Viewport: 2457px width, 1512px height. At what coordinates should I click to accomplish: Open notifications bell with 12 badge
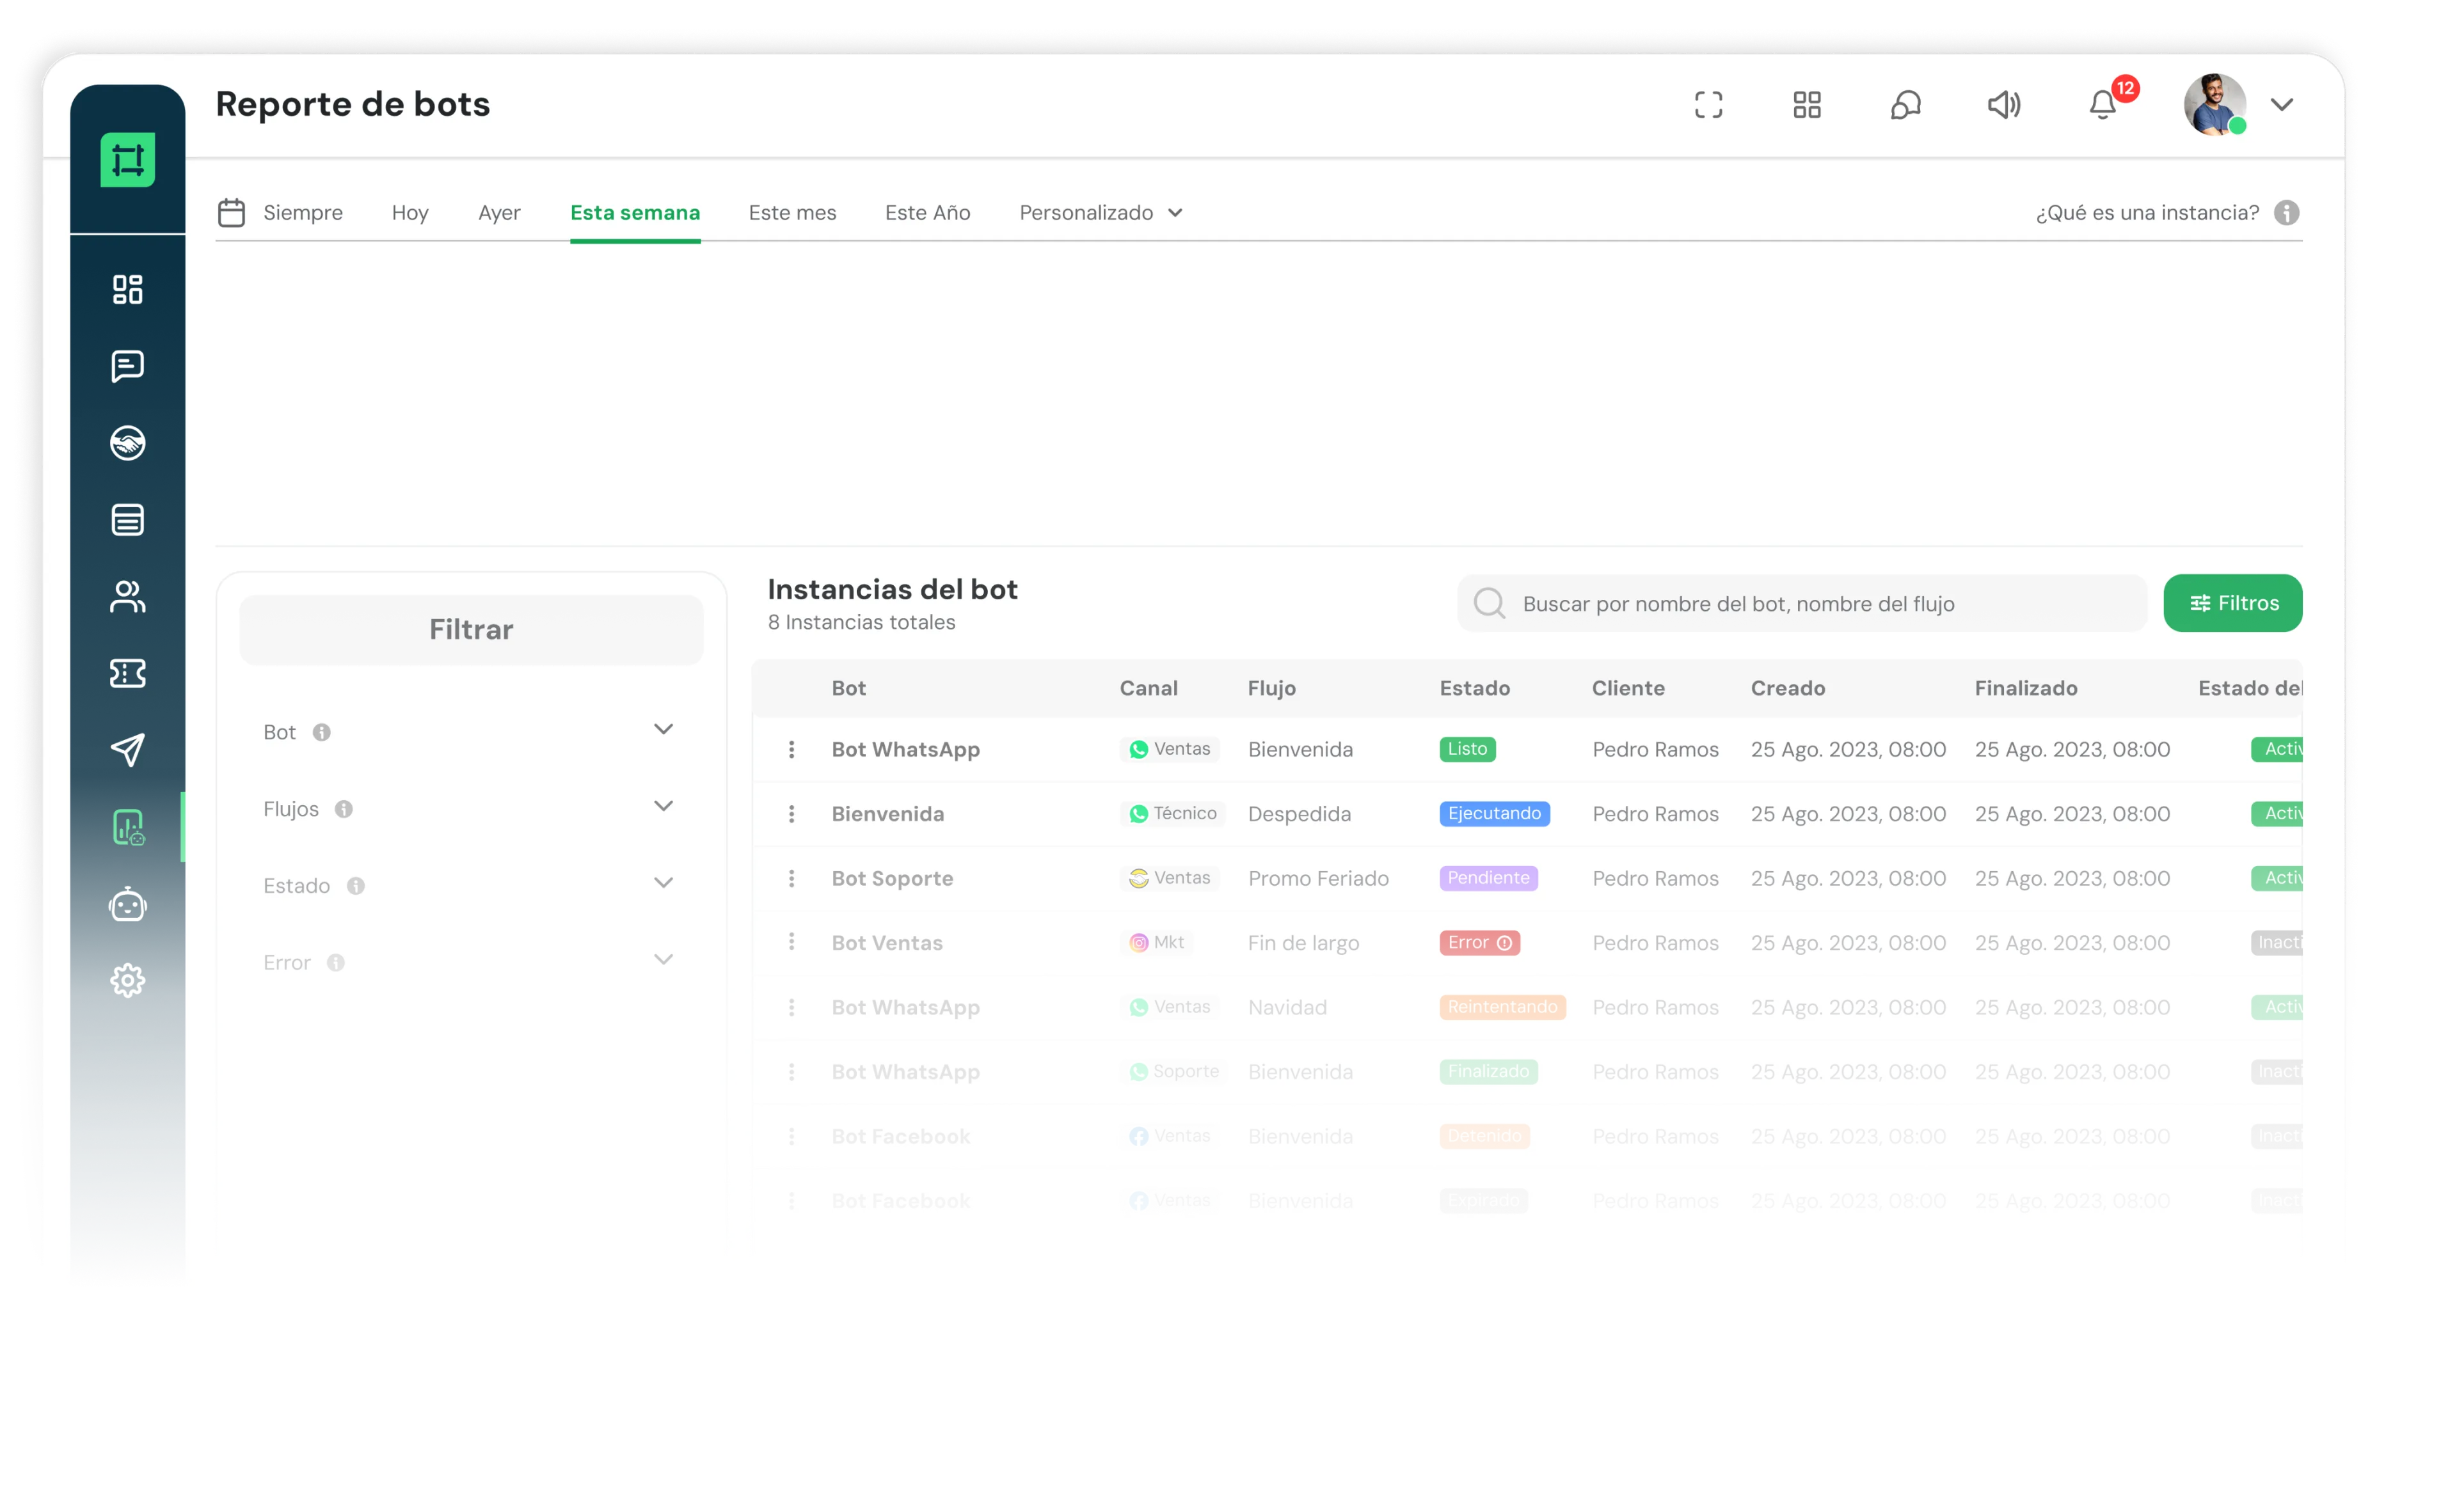point(2104,104)
